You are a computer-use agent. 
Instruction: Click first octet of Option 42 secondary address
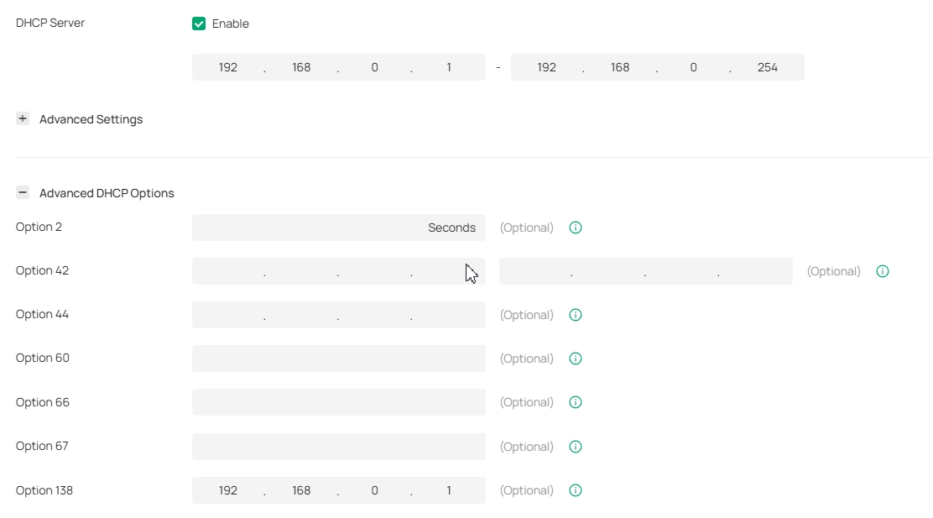534,271
